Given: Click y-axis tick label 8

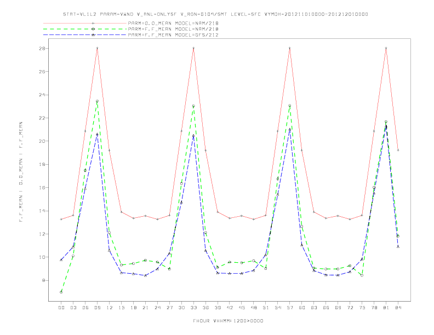Looking at the screenshot, I should pyautogui.click(x=44, y=280).
